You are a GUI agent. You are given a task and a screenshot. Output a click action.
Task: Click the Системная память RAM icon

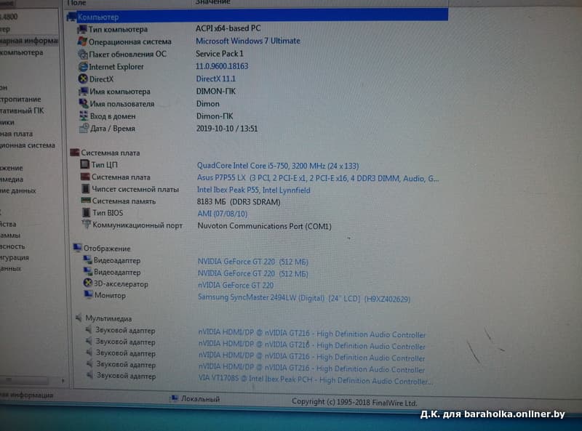[x=86, y=201]
